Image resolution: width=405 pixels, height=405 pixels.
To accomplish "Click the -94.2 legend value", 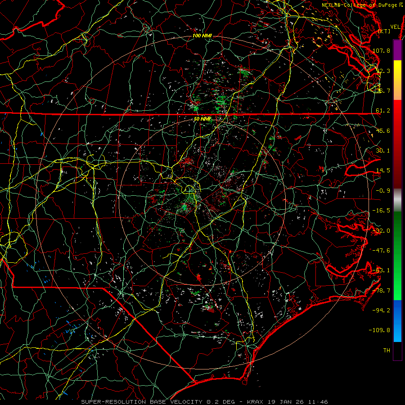I will [x=381, y=310].
